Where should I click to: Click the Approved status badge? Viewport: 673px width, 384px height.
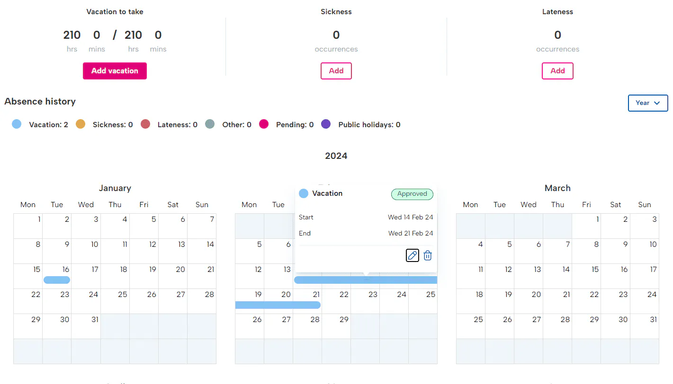pyautogui.click(x=412, y=194)
